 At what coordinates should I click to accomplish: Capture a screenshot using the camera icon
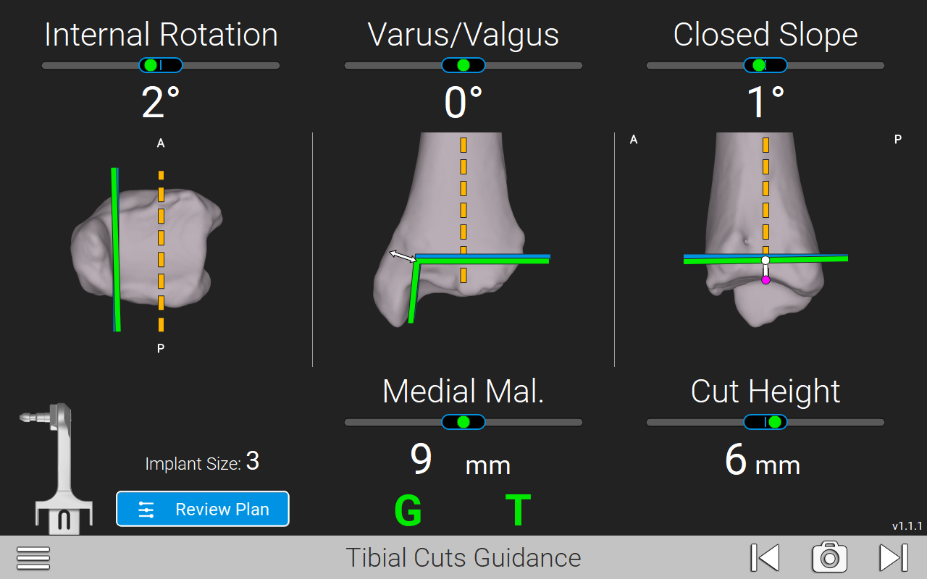[830, 557]
